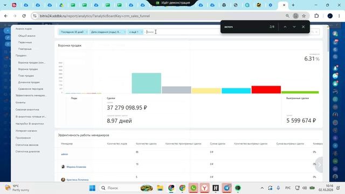Image resolution: width=345 pixels, height=194 pixels.
Task: Open 'Настройки BI-аналитики' in sidebar
Action: [x=30, y=123]
